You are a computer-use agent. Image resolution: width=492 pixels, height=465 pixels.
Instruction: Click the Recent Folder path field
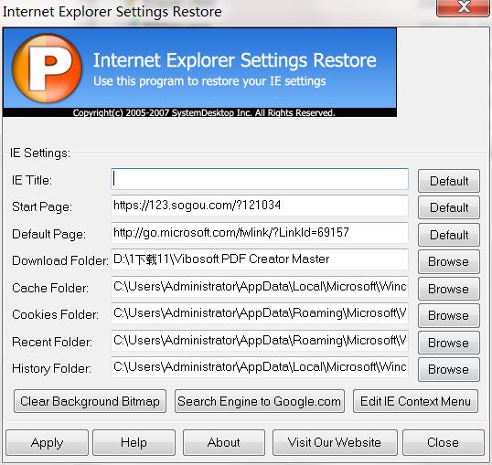click(260, 341)
